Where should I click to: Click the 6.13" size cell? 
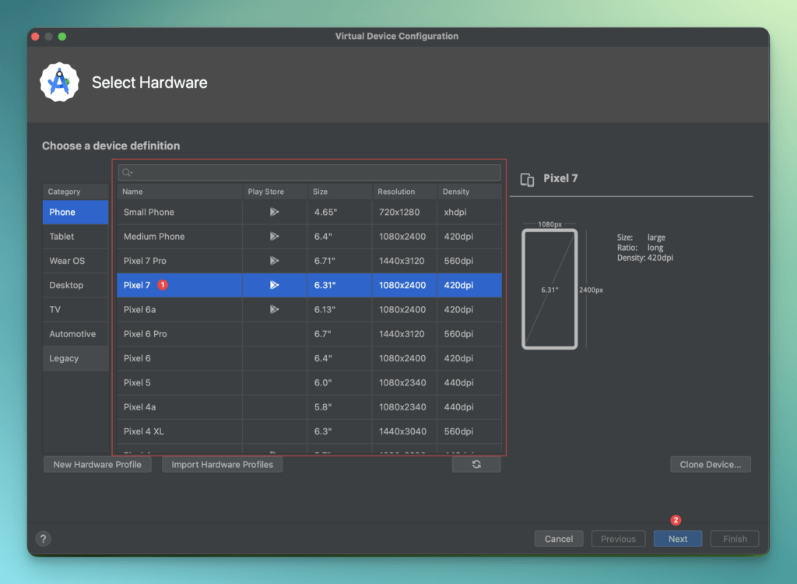340,310
